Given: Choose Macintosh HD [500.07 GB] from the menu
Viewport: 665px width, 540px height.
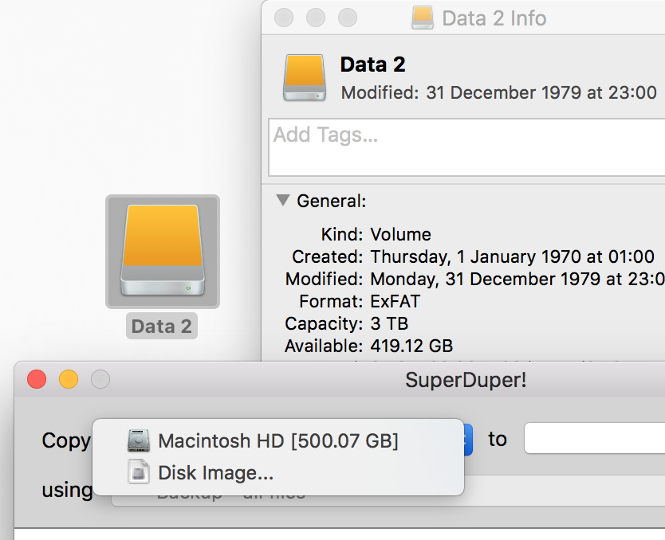Looking at the screenshot, I should (x=278, y=441).
